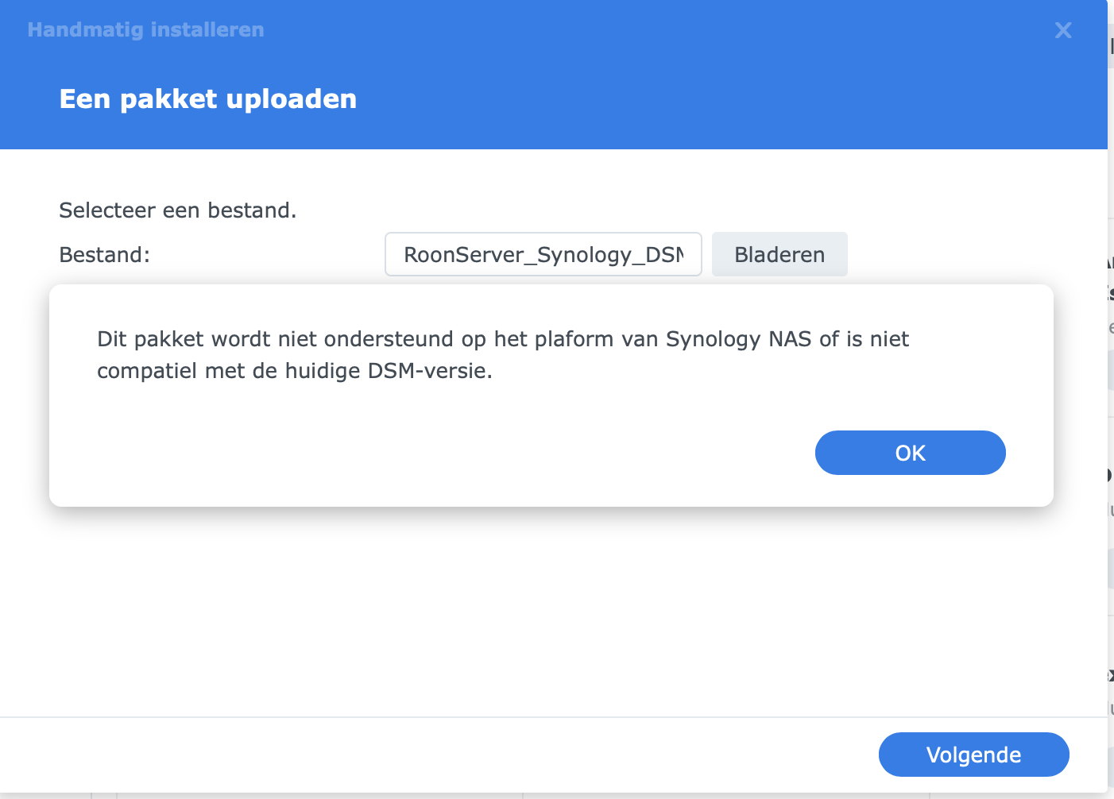Continue with the Volgende button
1114x799 pixels.
(x=973, y=755)
